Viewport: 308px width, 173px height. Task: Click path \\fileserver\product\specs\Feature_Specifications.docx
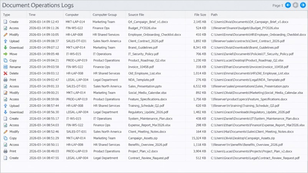coord(249,99)
